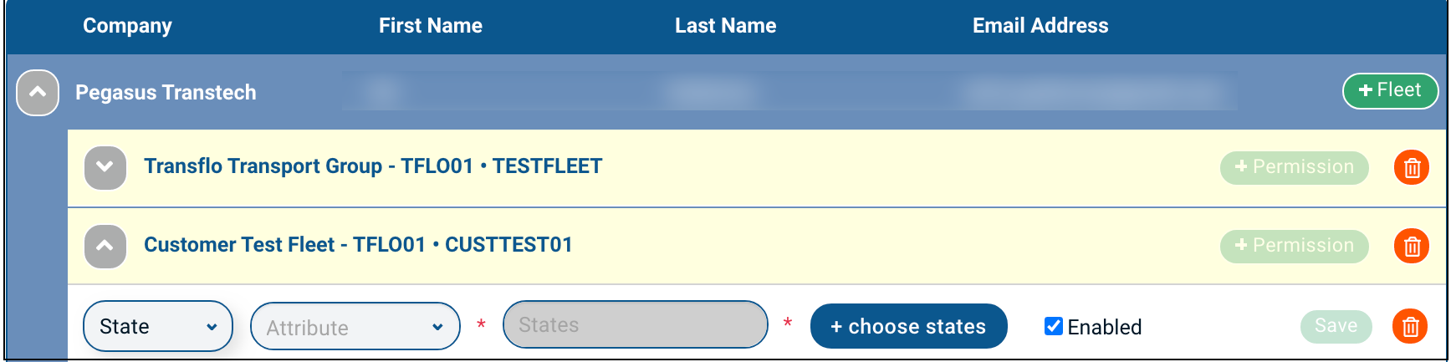
Task: Sort by Last Name column header
Action: point(725,26)
